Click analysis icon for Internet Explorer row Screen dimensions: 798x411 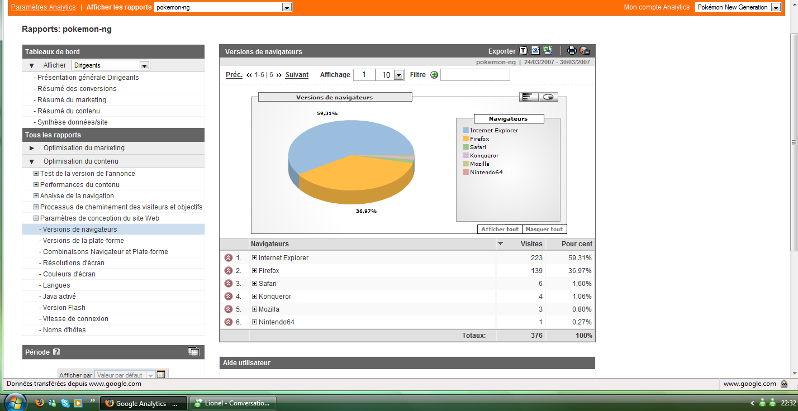point(228,258)
